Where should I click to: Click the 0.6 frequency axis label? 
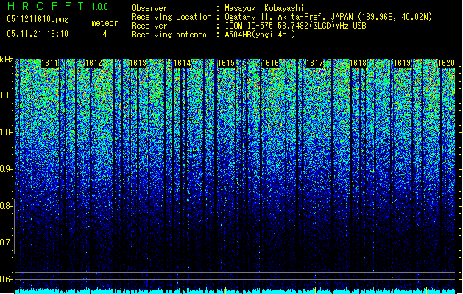point(7,279)
